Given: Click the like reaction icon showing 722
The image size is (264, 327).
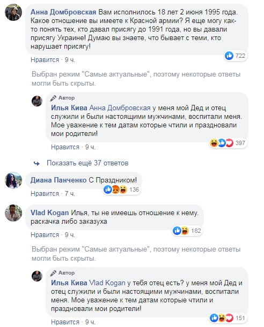Looking at the screenshot, I should point(229,56).
